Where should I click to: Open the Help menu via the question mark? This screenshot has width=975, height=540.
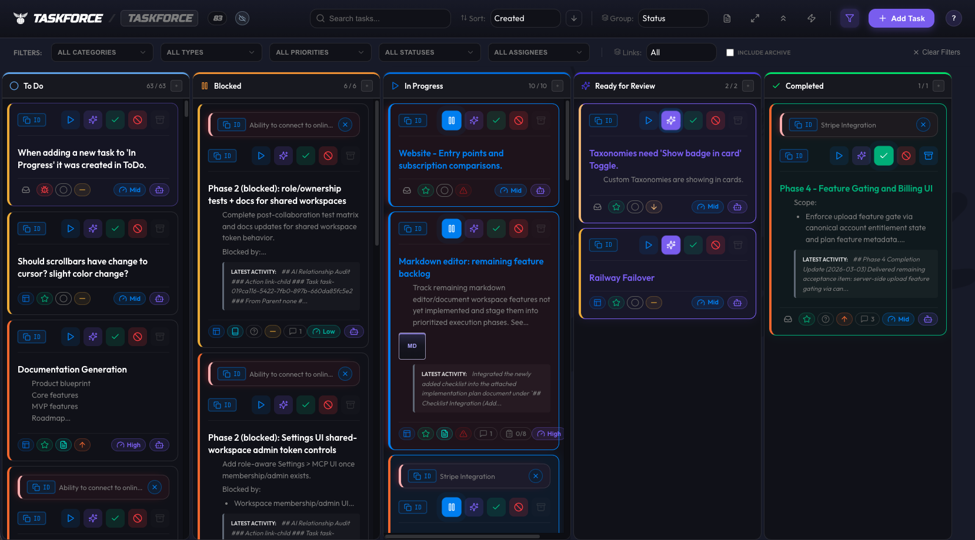click(x=953, y=18)
